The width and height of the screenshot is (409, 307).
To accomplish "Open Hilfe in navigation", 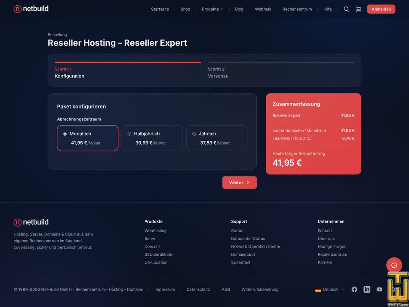I will pyautogui.click(x=327, y=9).
